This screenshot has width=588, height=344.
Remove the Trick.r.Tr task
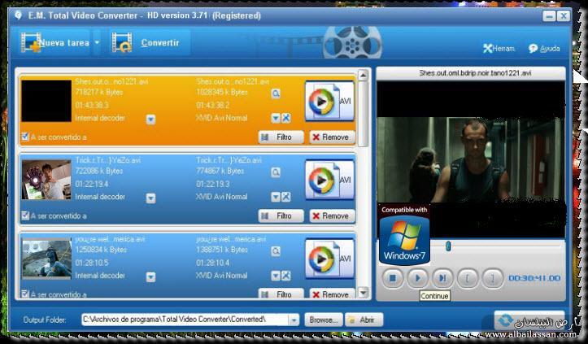[332, 216]
